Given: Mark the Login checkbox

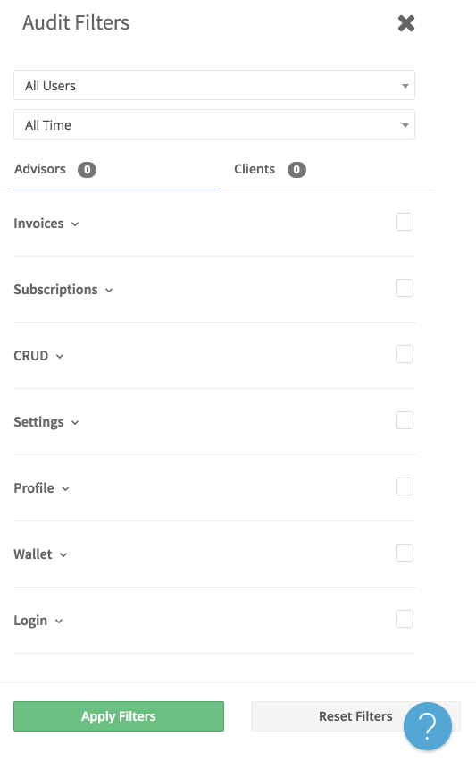Looking at the screenshot, I should coord(405,619).
